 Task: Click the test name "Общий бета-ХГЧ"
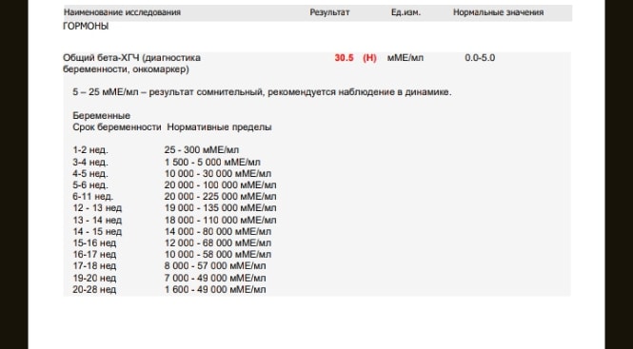coord(101,58)
